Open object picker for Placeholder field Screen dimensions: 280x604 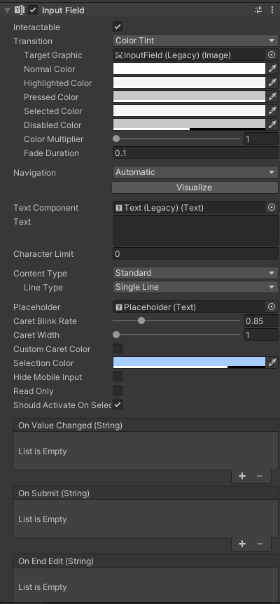[272, 307]
